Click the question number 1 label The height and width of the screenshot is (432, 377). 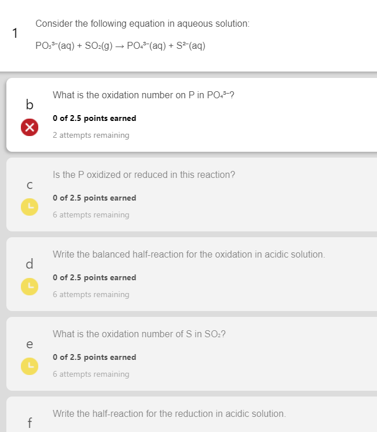(x=15, y=33)
